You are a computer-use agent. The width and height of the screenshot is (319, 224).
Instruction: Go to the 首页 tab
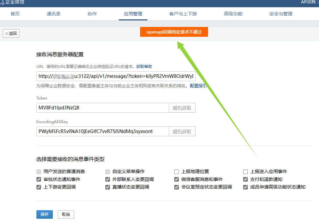(15, 14)
